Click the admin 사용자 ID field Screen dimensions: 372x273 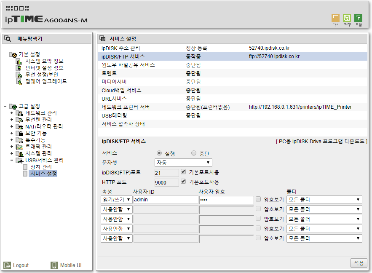pos(166,200)
